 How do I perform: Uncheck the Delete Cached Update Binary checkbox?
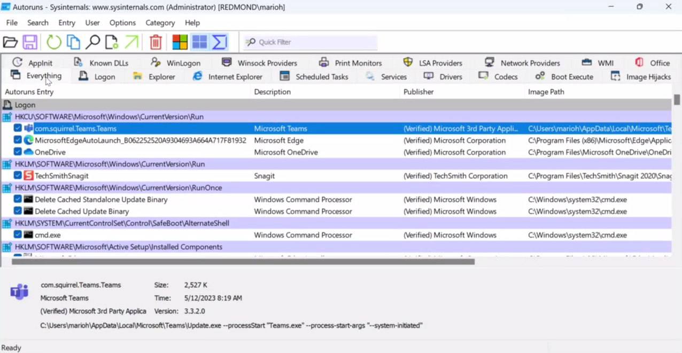coord(18,211)
